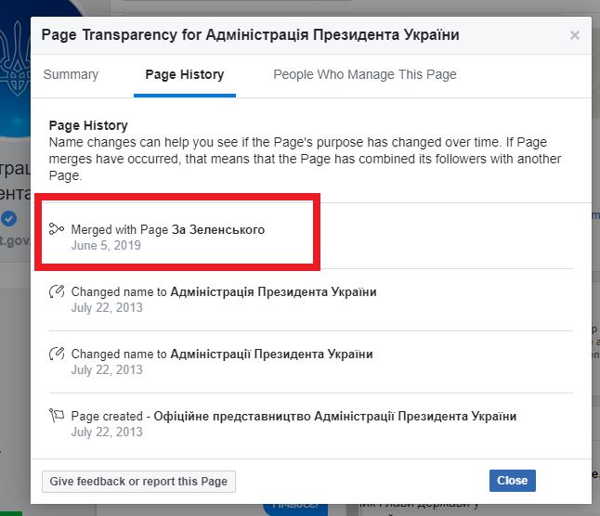Click the blue verified badge behind the dialog
This screenshot has width=600, height=516.
9,219
